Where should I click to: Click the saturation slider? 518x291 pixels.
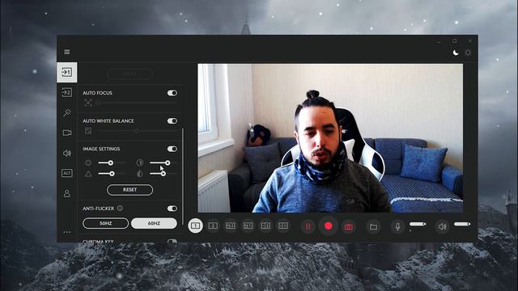coord(163,174)
